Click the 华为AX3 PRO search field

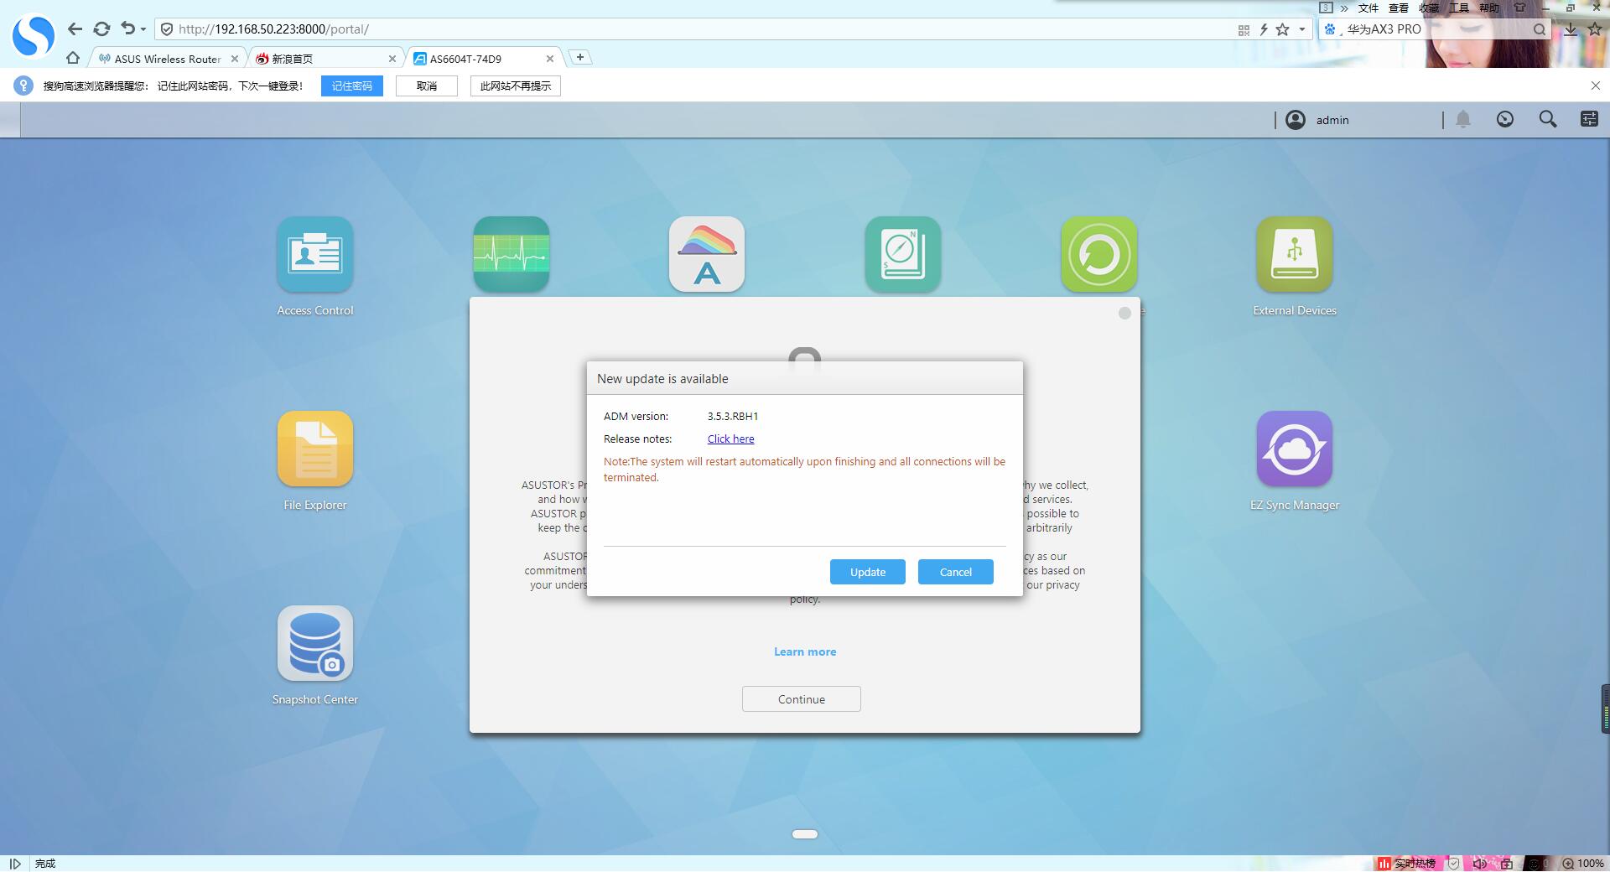pyautogui.click(x=1436, y=29)
